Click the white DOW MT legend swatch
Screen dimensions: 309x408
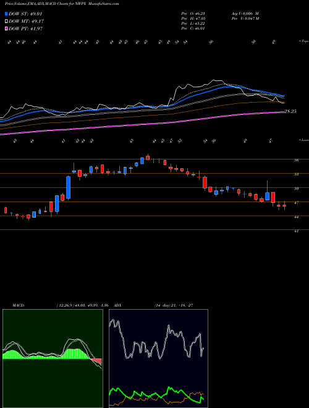click(x=7, y=22)
